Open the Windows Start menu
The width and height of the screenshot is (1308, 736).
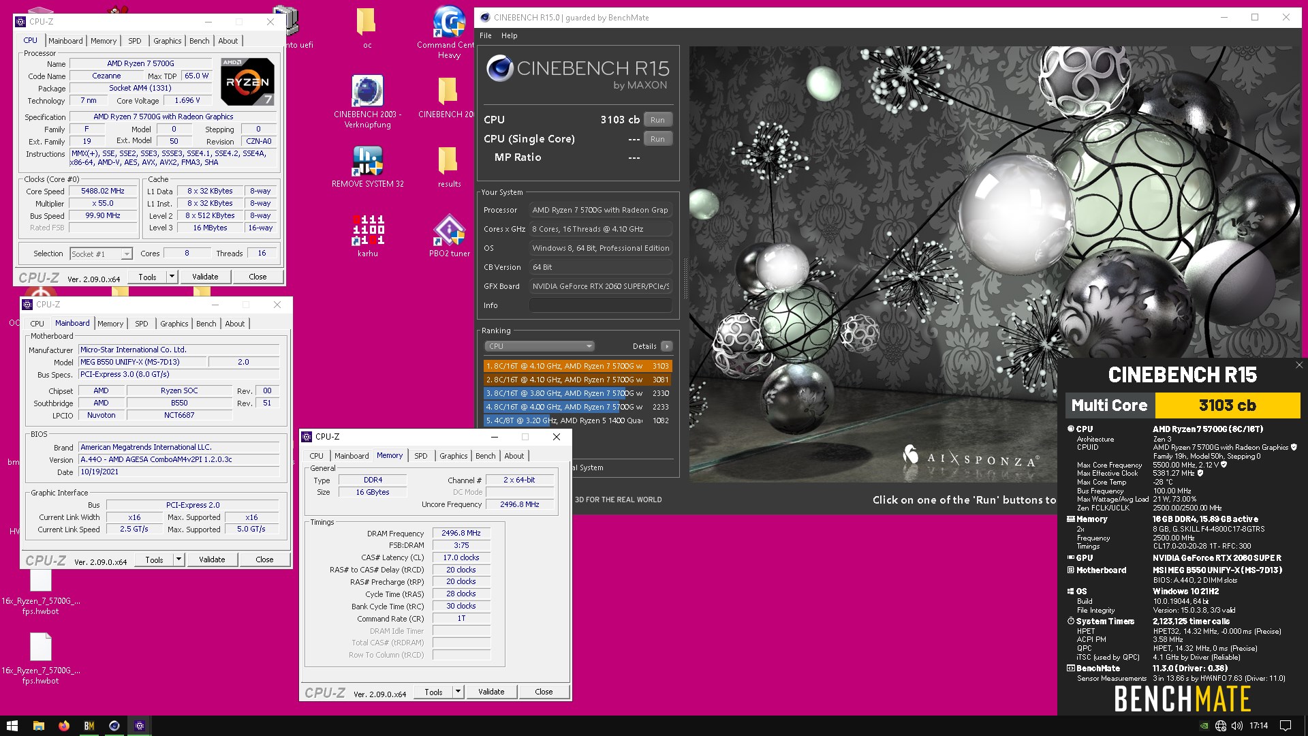(x=12, y=726)
